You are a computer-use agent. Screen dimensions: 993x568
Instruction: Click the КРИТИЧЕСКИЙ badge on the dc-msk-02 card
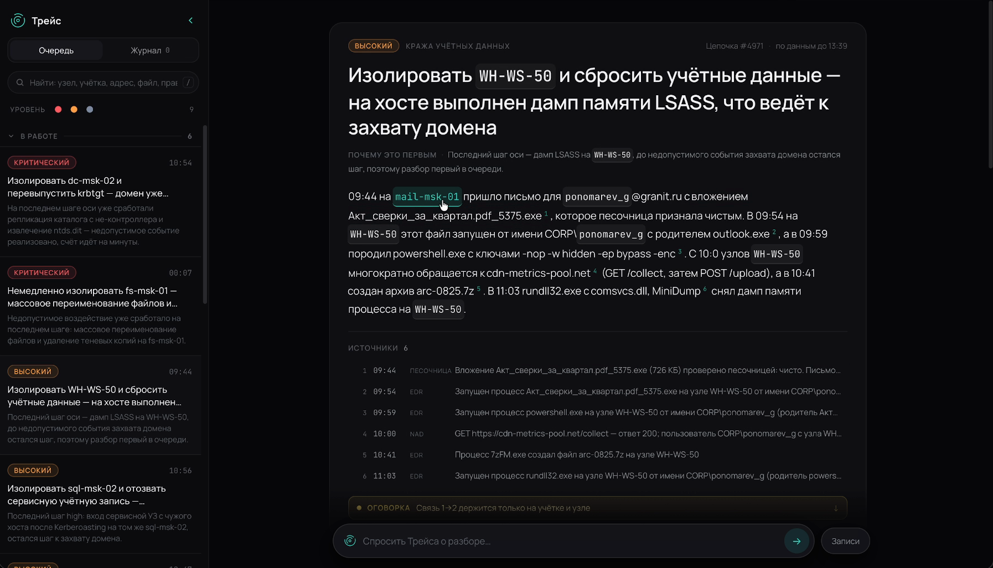(42, 162)
